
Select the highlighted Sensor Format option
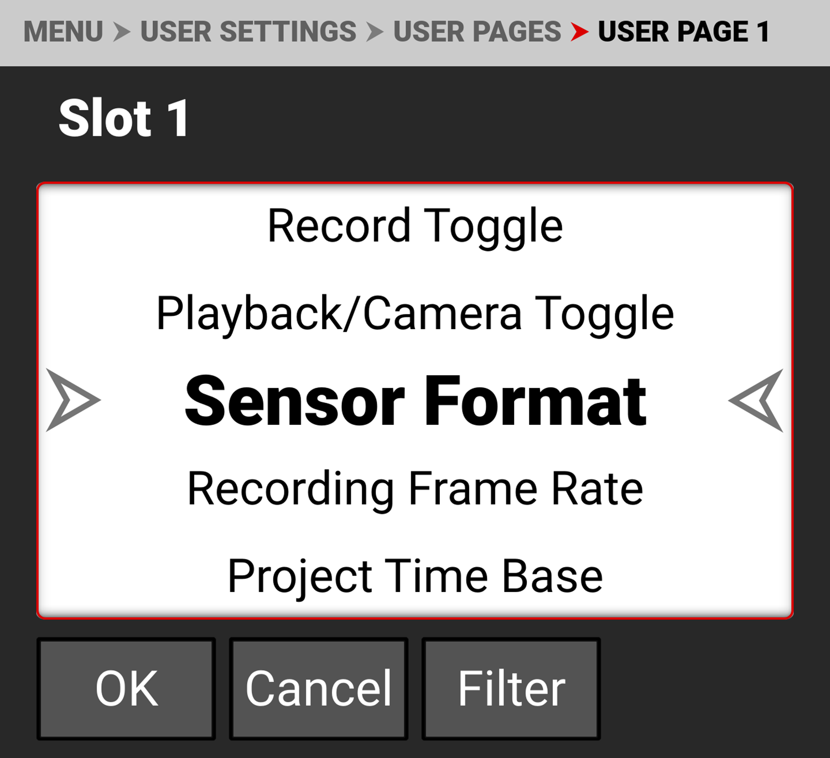415,401
